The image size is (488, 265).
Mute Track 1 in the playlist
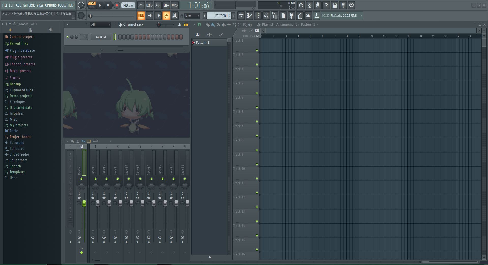pos(257,50)
